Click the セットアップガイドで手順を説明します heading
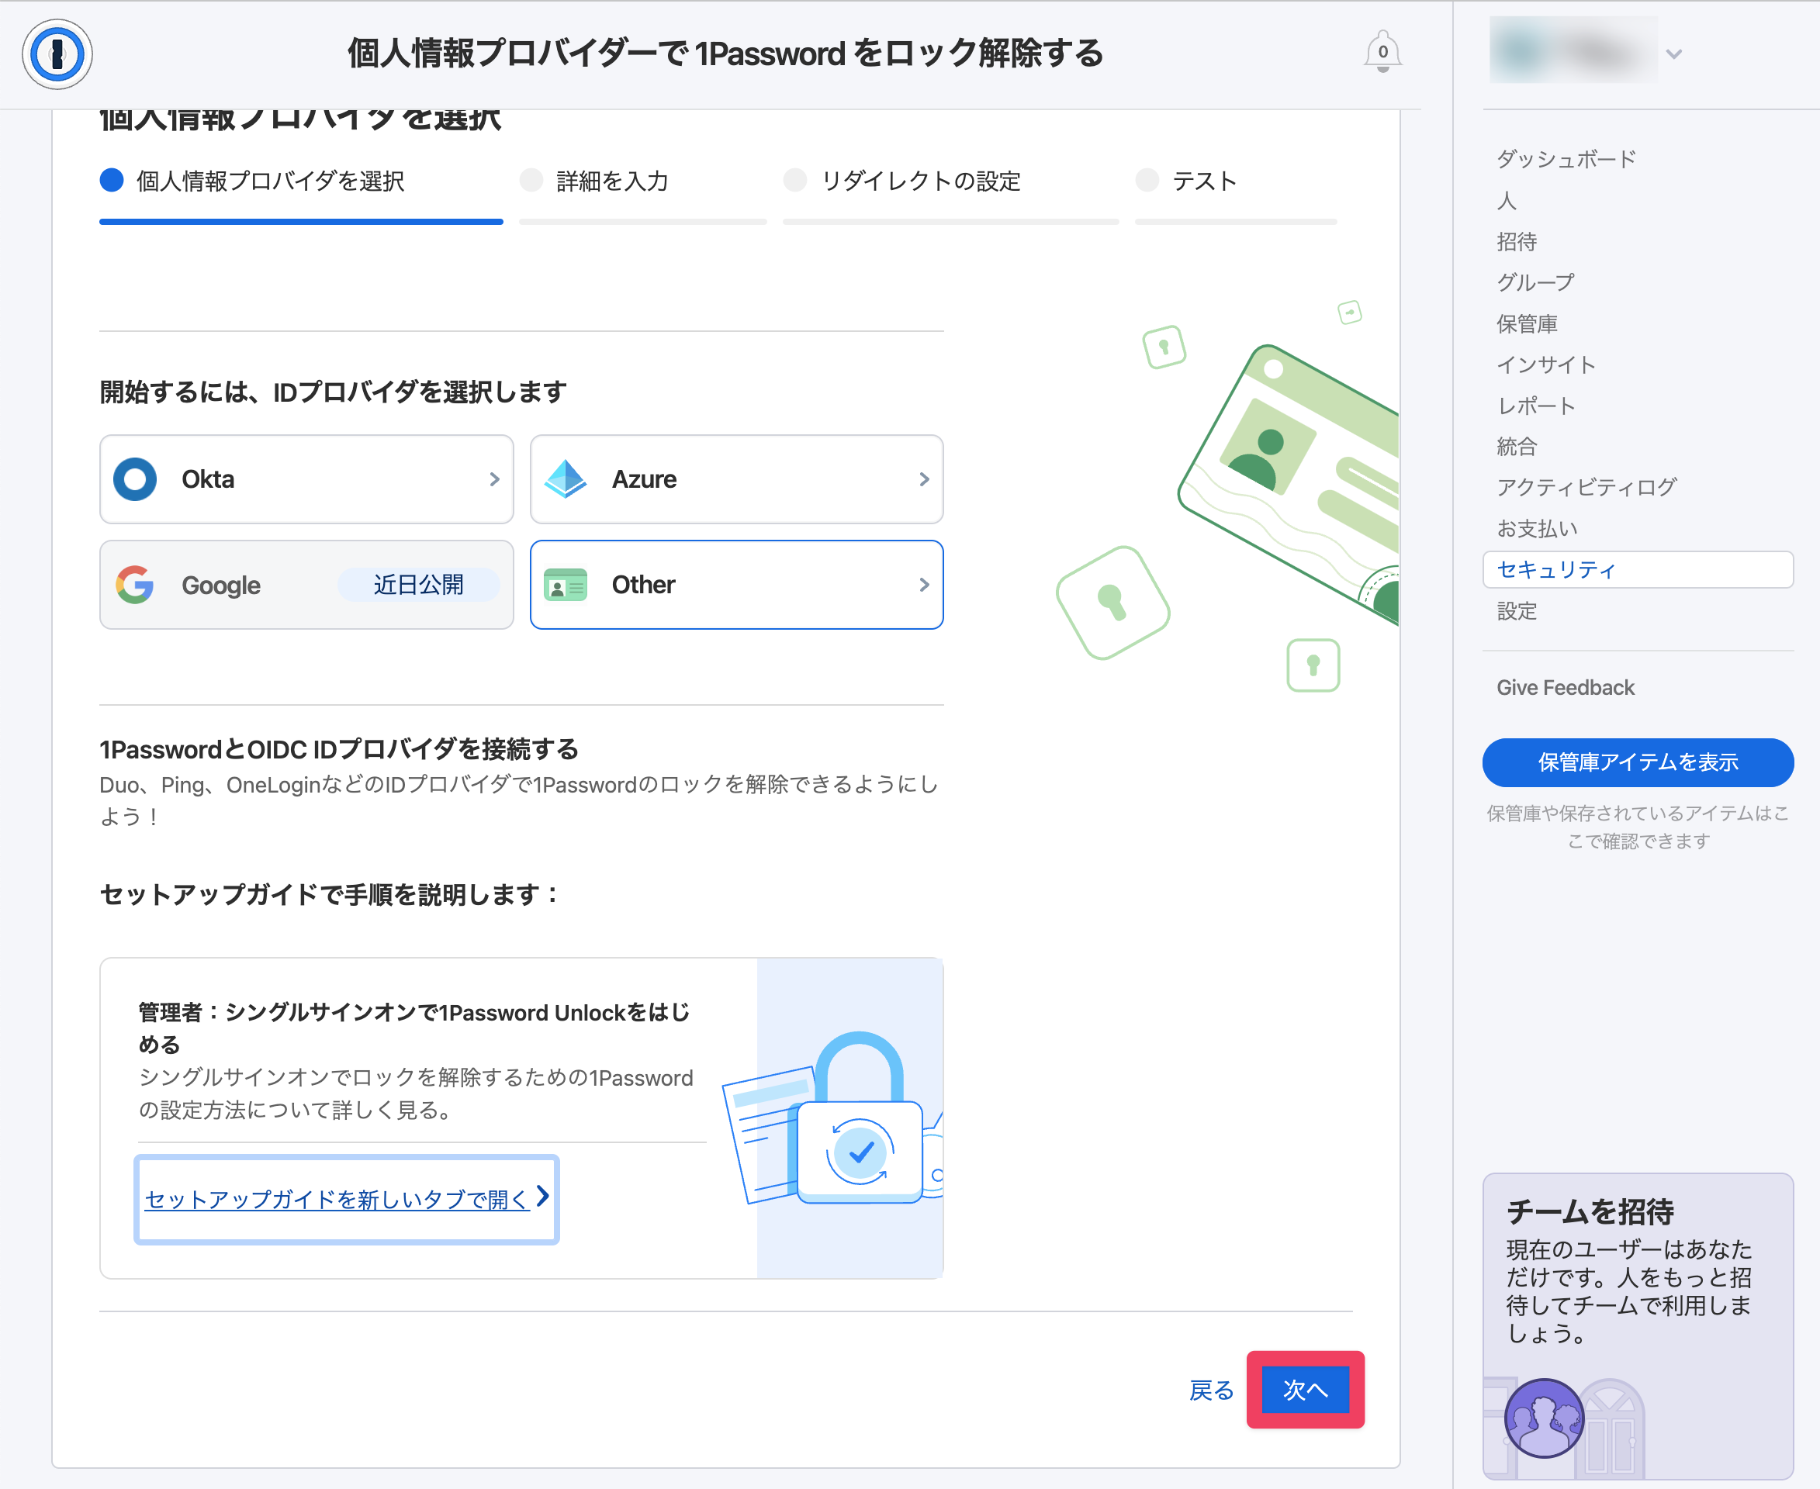Viewport: 1820px width, 1489px height. pos(330,895)
